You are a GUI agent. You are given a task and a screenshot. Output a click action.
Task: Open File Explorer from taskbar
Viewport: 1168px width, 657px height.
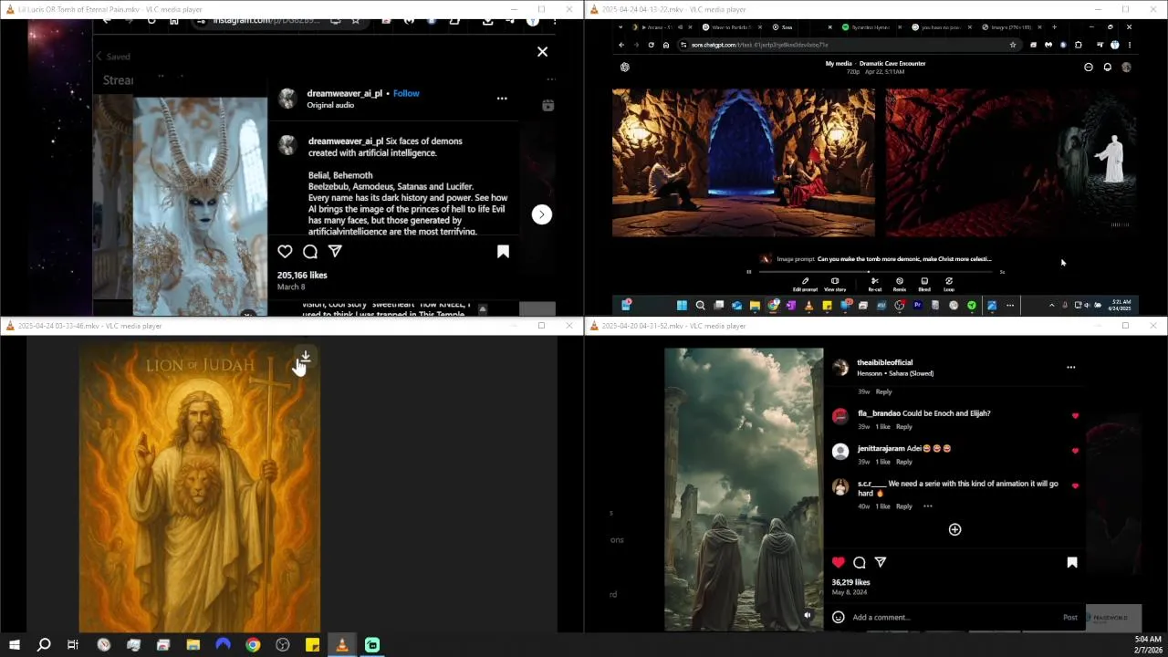193,645
